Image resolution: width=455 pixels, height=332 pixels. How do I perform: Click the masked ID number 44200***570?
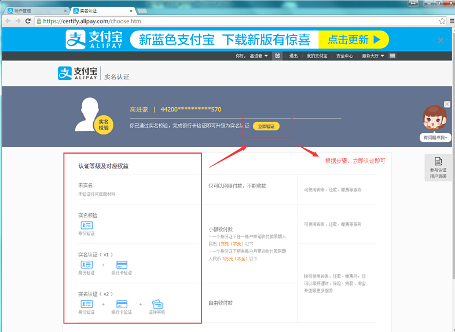(191, 110)
